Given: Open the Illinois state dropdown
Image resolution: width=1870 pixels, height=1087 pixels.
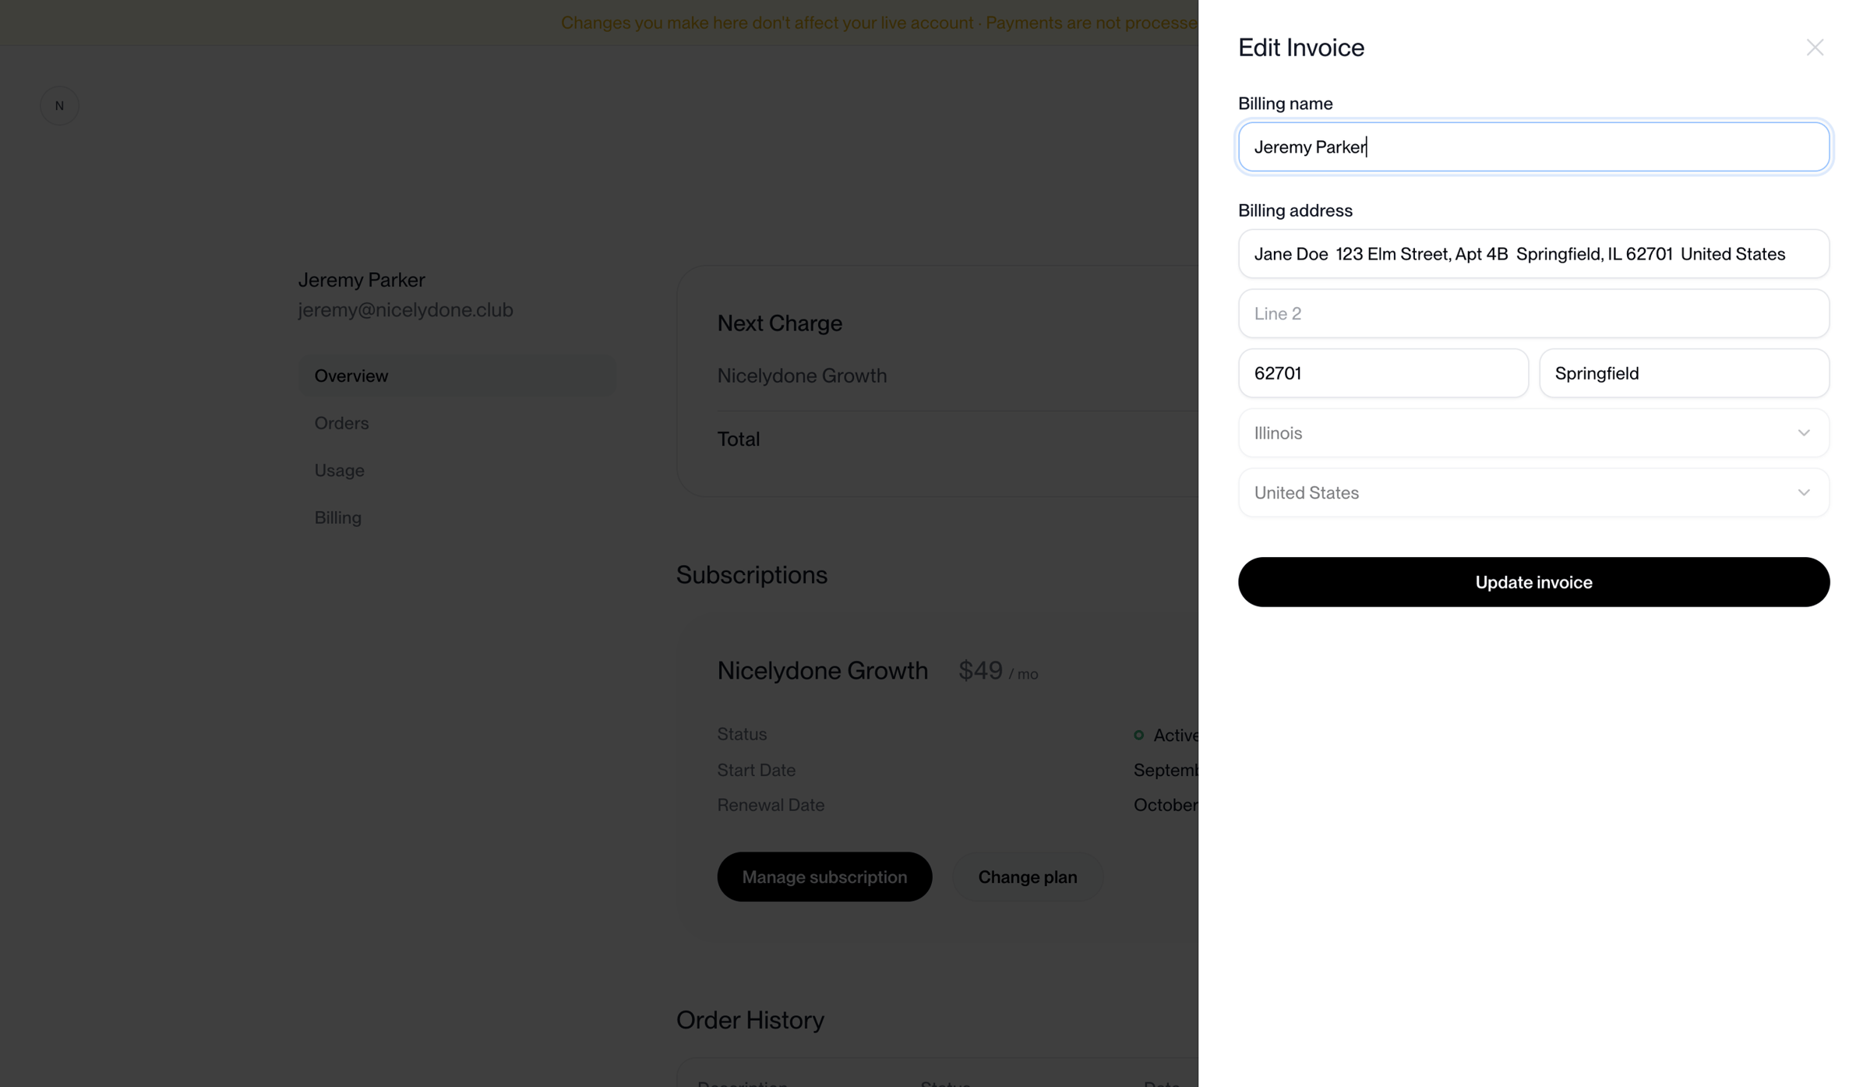Looking at the screenshot, I should click(1533, 432).
